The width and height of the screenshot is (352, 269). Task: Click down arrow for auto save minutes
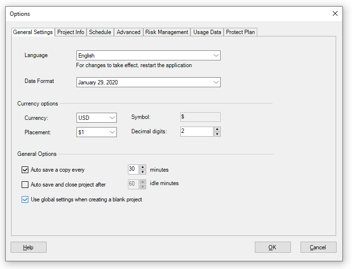click(x=142, y=172)
